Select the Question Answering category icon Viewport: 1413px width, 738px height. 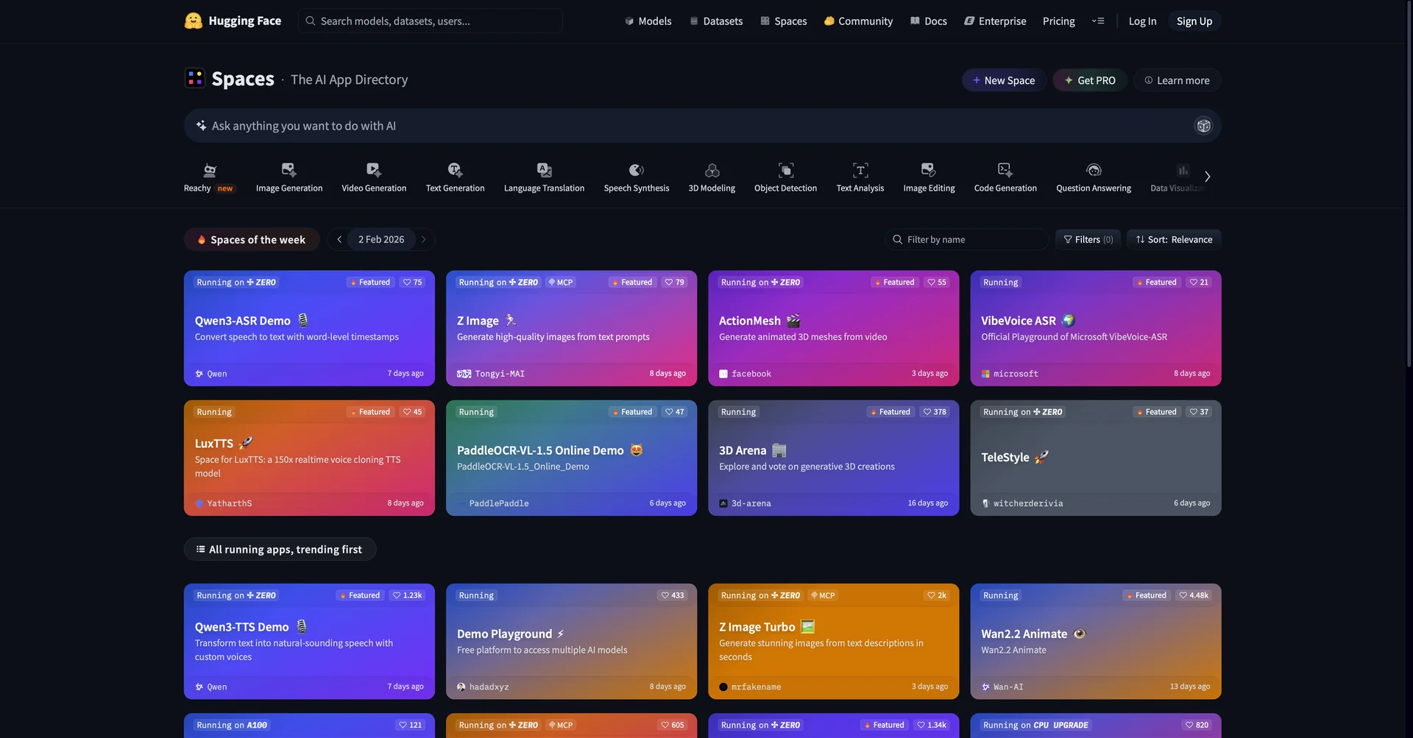(1094, 170)
